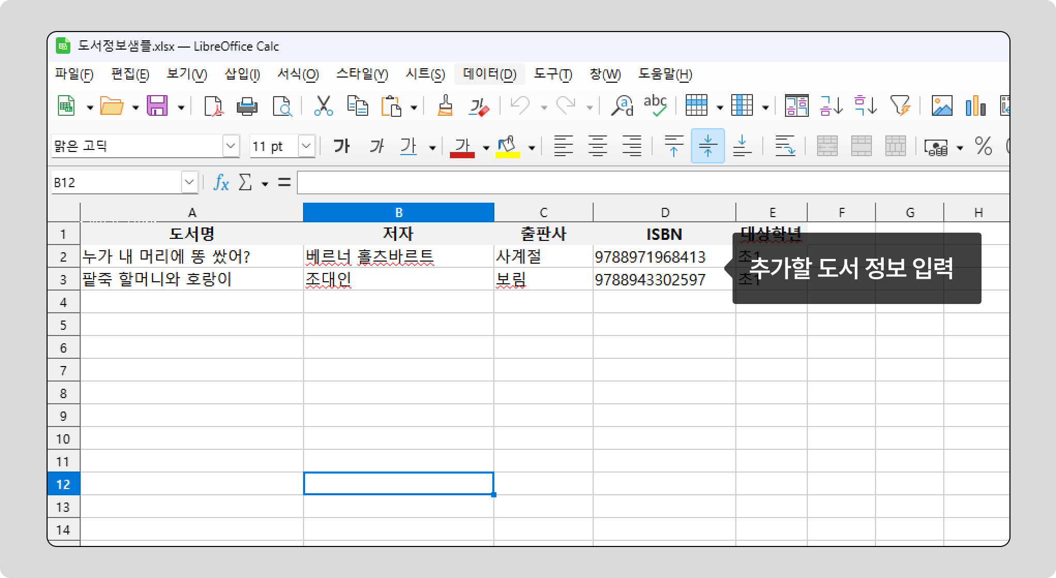Screen dimensions: 1056x578
Task: Expand the font name dropdown
Action: (231, 146)
